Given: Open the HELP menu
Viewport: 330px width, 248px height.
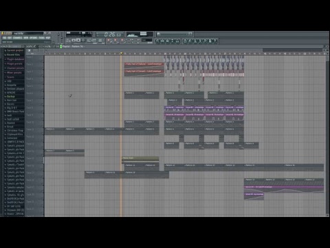Looking at the screenshot, I should 48,38.
